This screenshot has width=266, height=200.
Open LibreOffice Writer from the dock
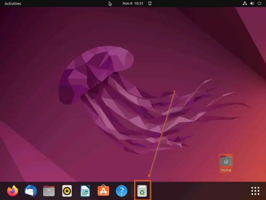(85, 191)
